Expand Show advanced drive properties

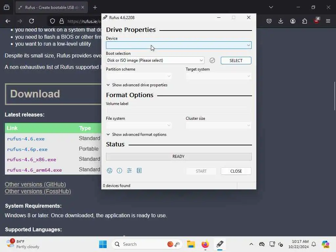(x=137, y=85)
